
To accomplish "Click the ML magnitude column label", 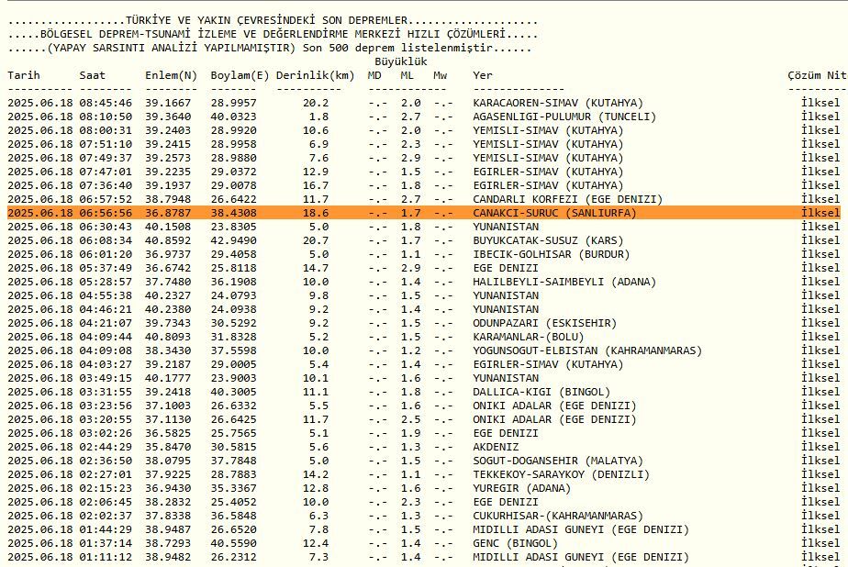I will [x=407, y=75].
